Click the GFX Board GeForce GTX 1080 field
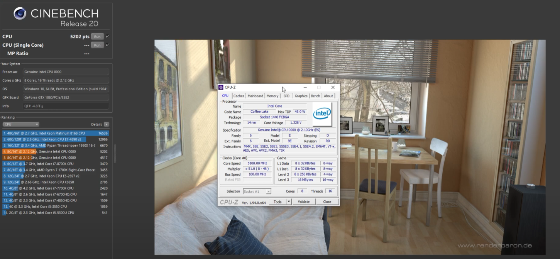The width and height of the screenshot is (560, 259). (66, 97)
